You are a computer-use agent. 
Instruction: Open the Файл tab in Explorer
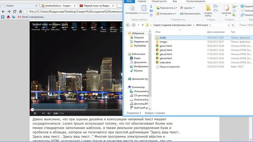[129, 1]
